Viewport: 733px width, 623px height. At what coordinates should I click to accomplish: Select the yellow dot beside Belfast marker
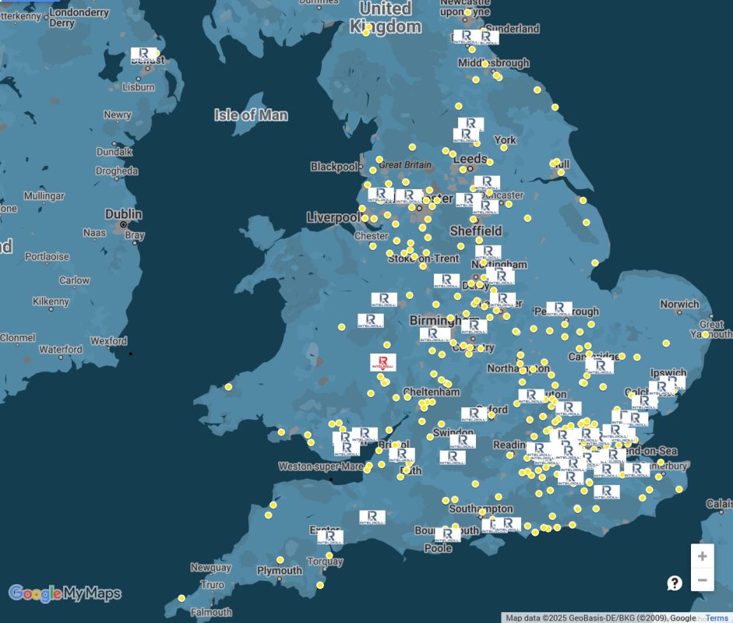tap(157, 54)
